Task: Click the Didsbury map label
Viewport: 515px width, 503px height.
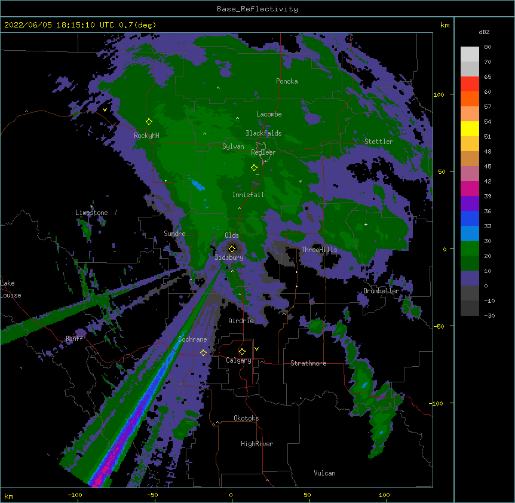Action: [x=229, y=257]
